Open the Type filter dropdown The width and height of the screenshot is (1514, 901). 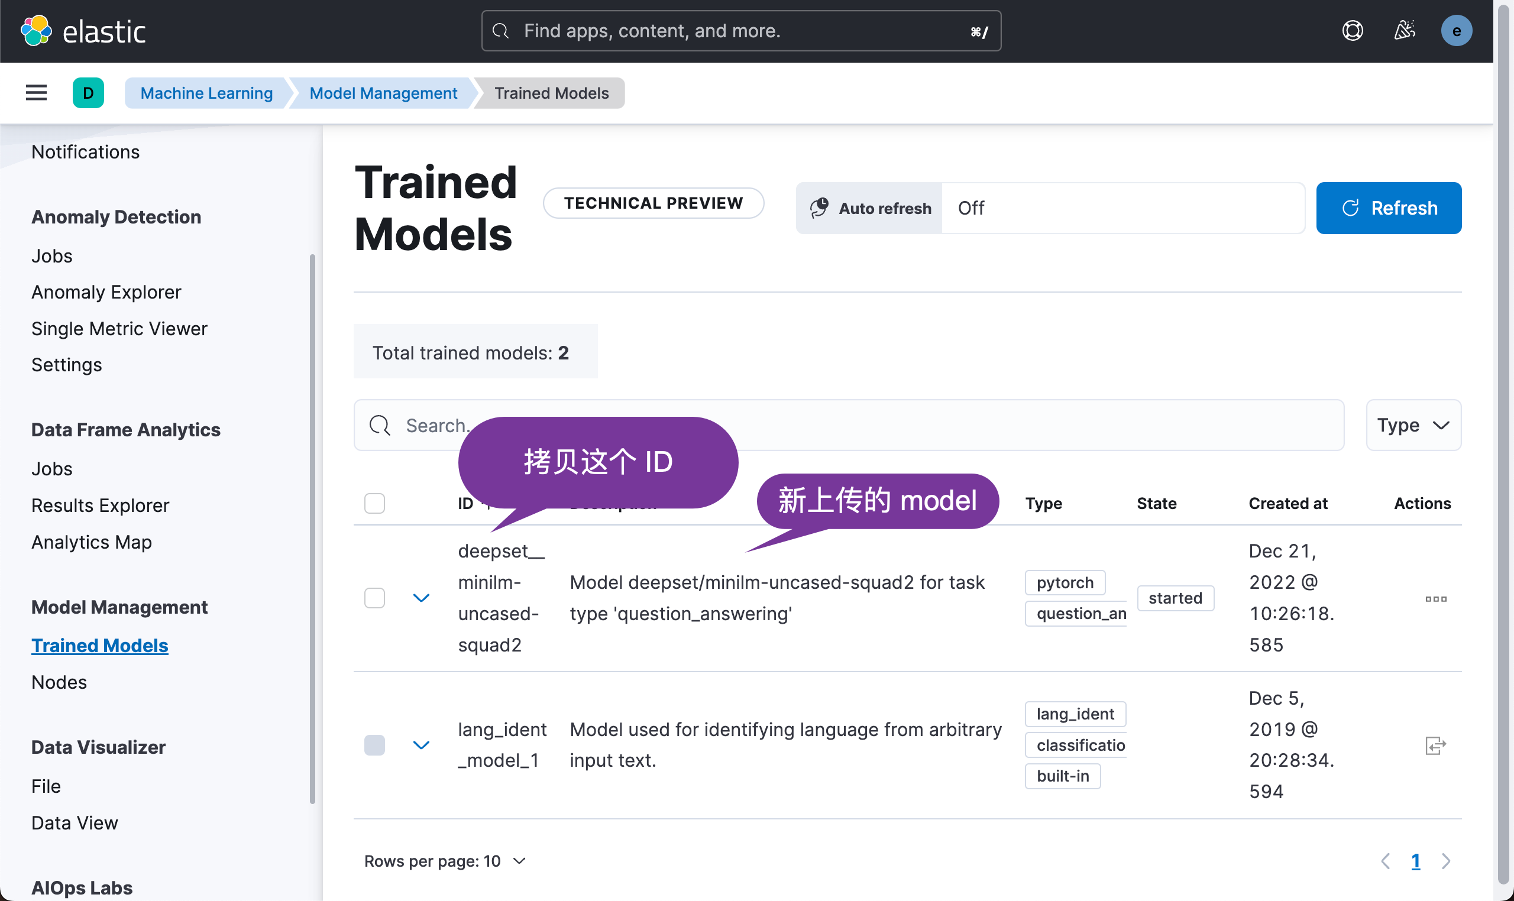pos(1413,425)
